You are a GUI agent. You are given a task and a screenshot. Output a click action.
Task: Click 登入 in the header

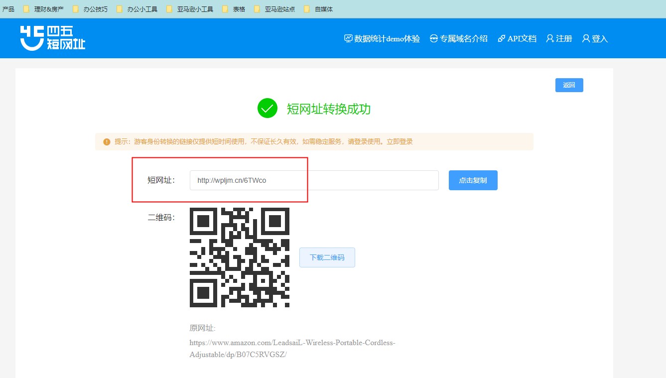pos(595,38)
